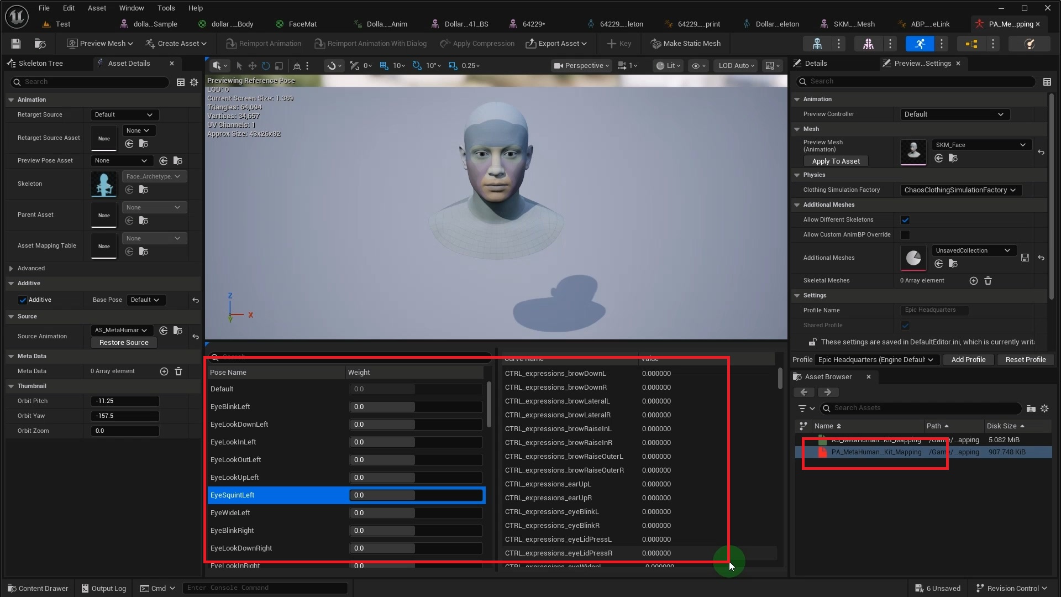The image size is (1061, 597).
Task: Open the Perspective view dropdown
Action: [581, 65]
